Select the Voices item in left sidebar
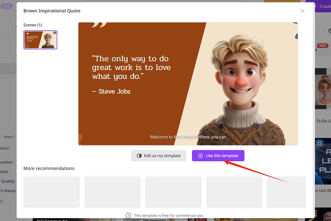 [x=7, y=190]
